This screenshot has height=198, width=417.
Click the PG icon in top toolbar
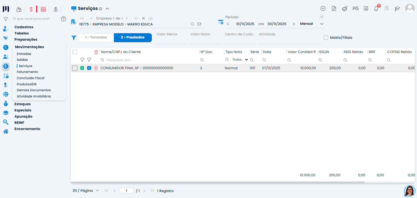355,8
